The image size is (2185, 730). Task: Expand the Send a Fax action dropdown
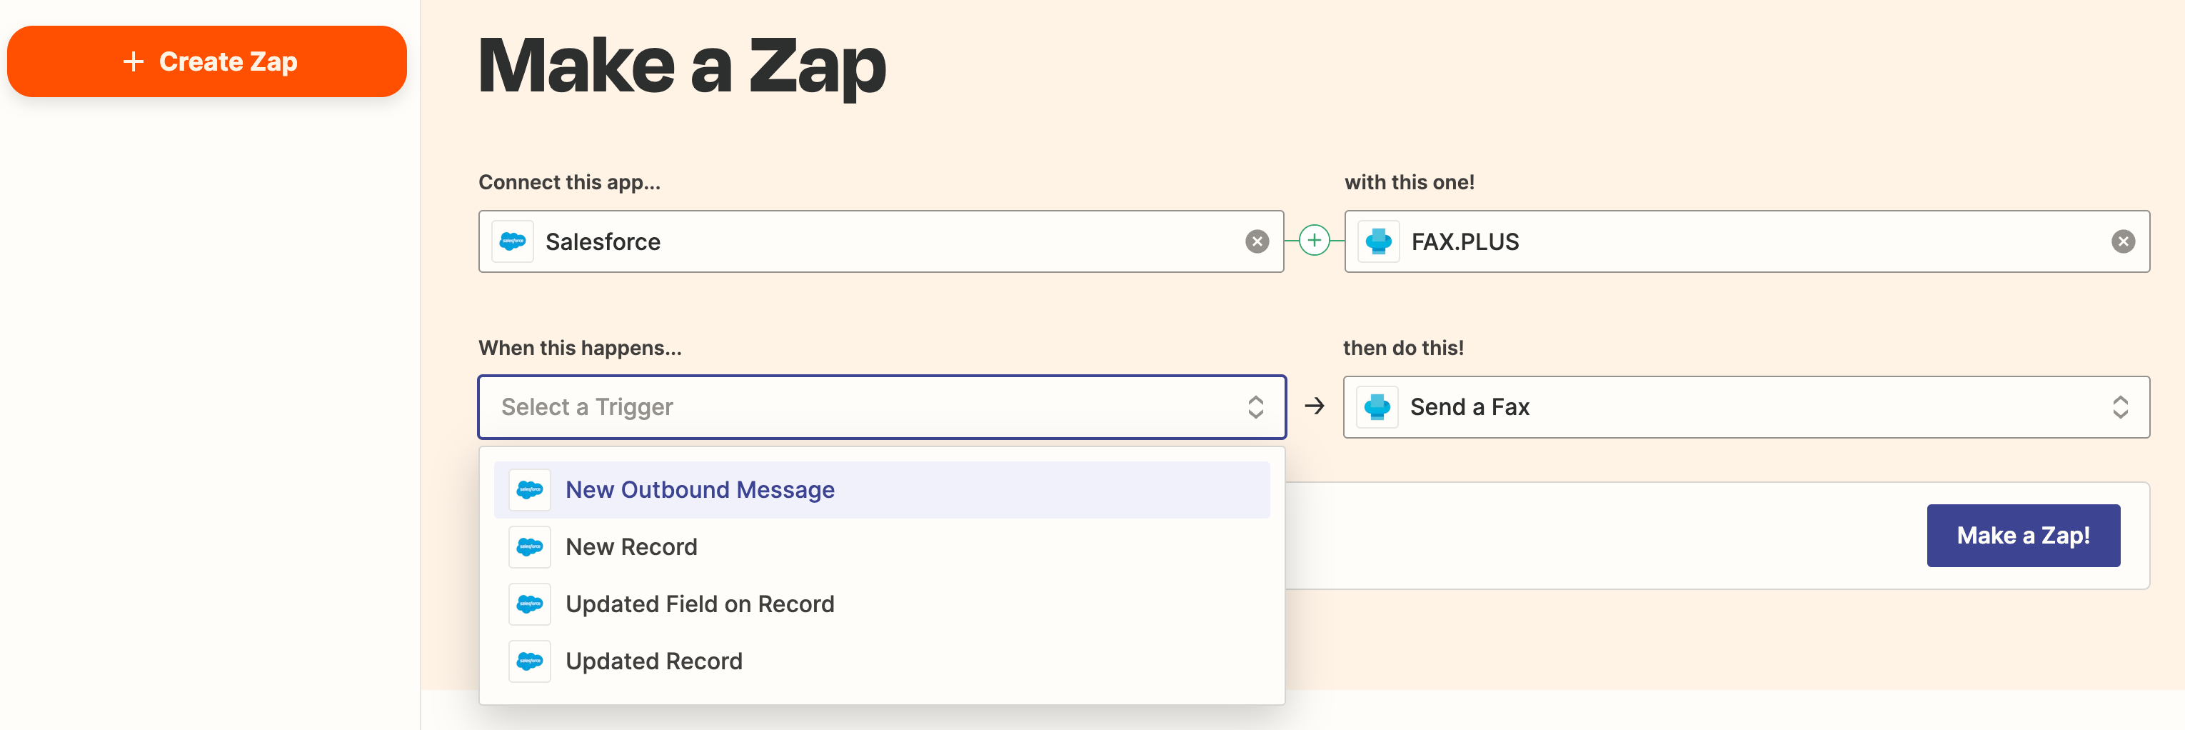pyautogui.click(x=2120, y=407)
